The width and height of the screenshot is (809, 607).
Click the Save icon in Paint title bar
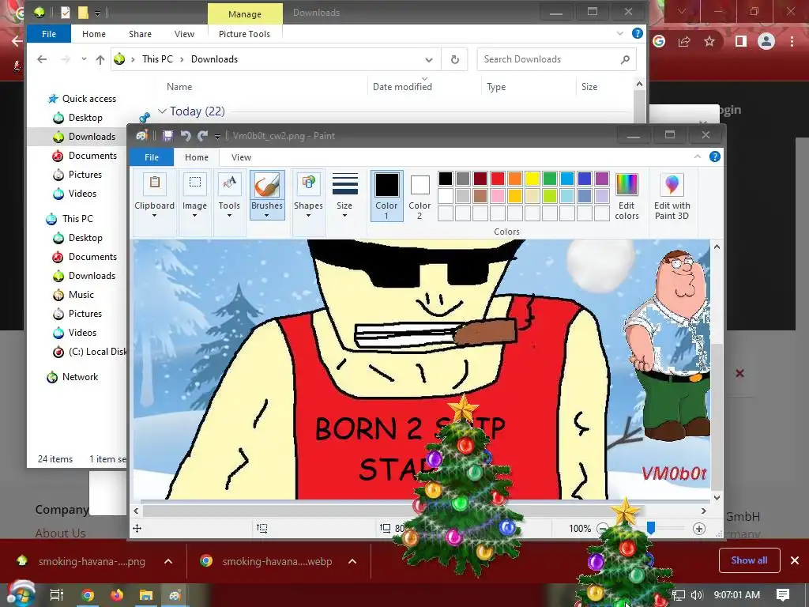(167, 136)
